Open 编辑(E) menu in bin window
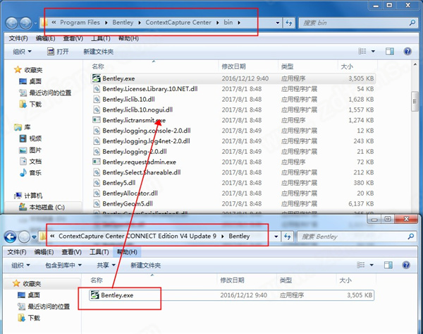Image resolution: width=423 pixels, height=334 pixels. [x=45, y=38]
